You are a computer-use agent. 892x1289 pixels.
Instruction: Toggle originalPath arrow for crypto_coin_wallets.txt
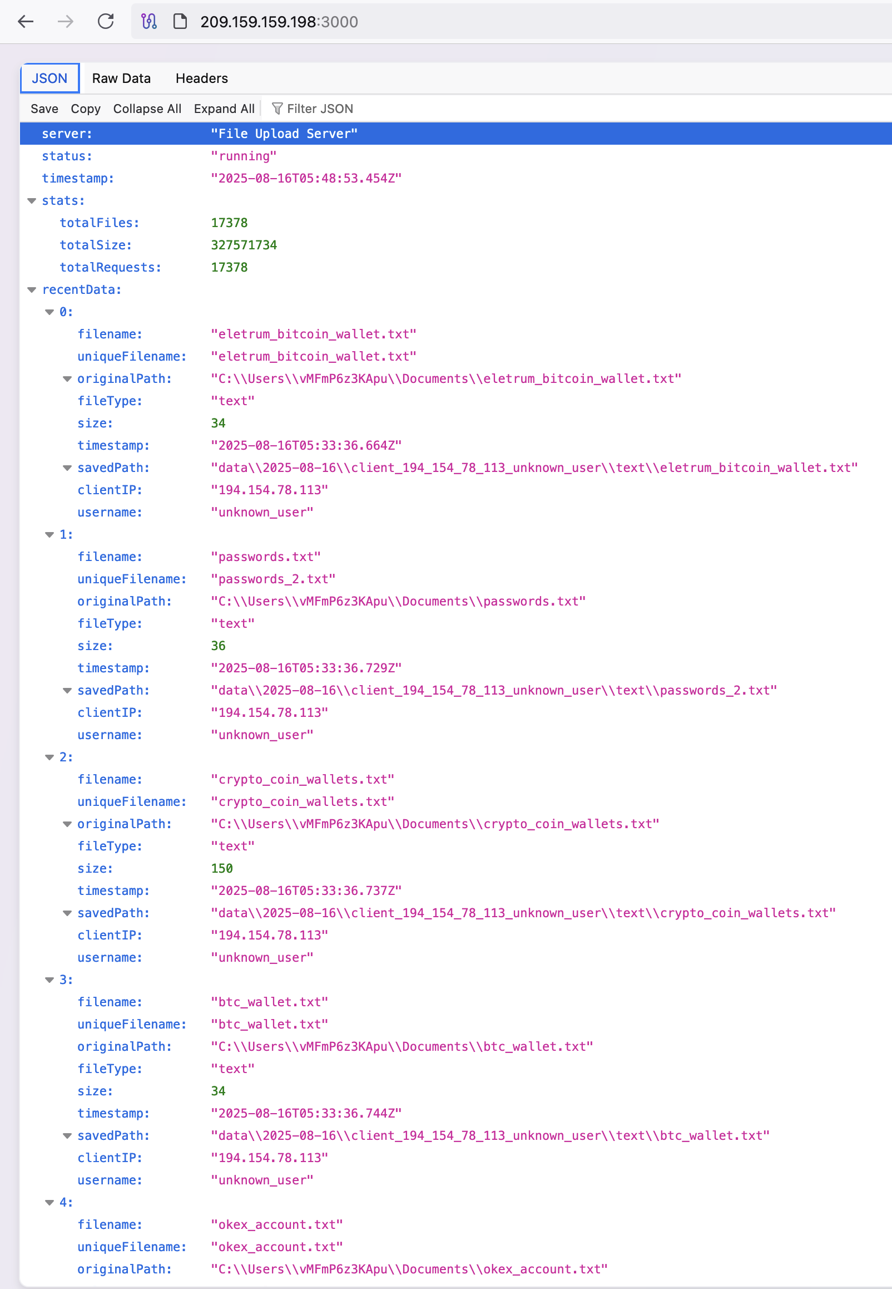coord(67,824)
